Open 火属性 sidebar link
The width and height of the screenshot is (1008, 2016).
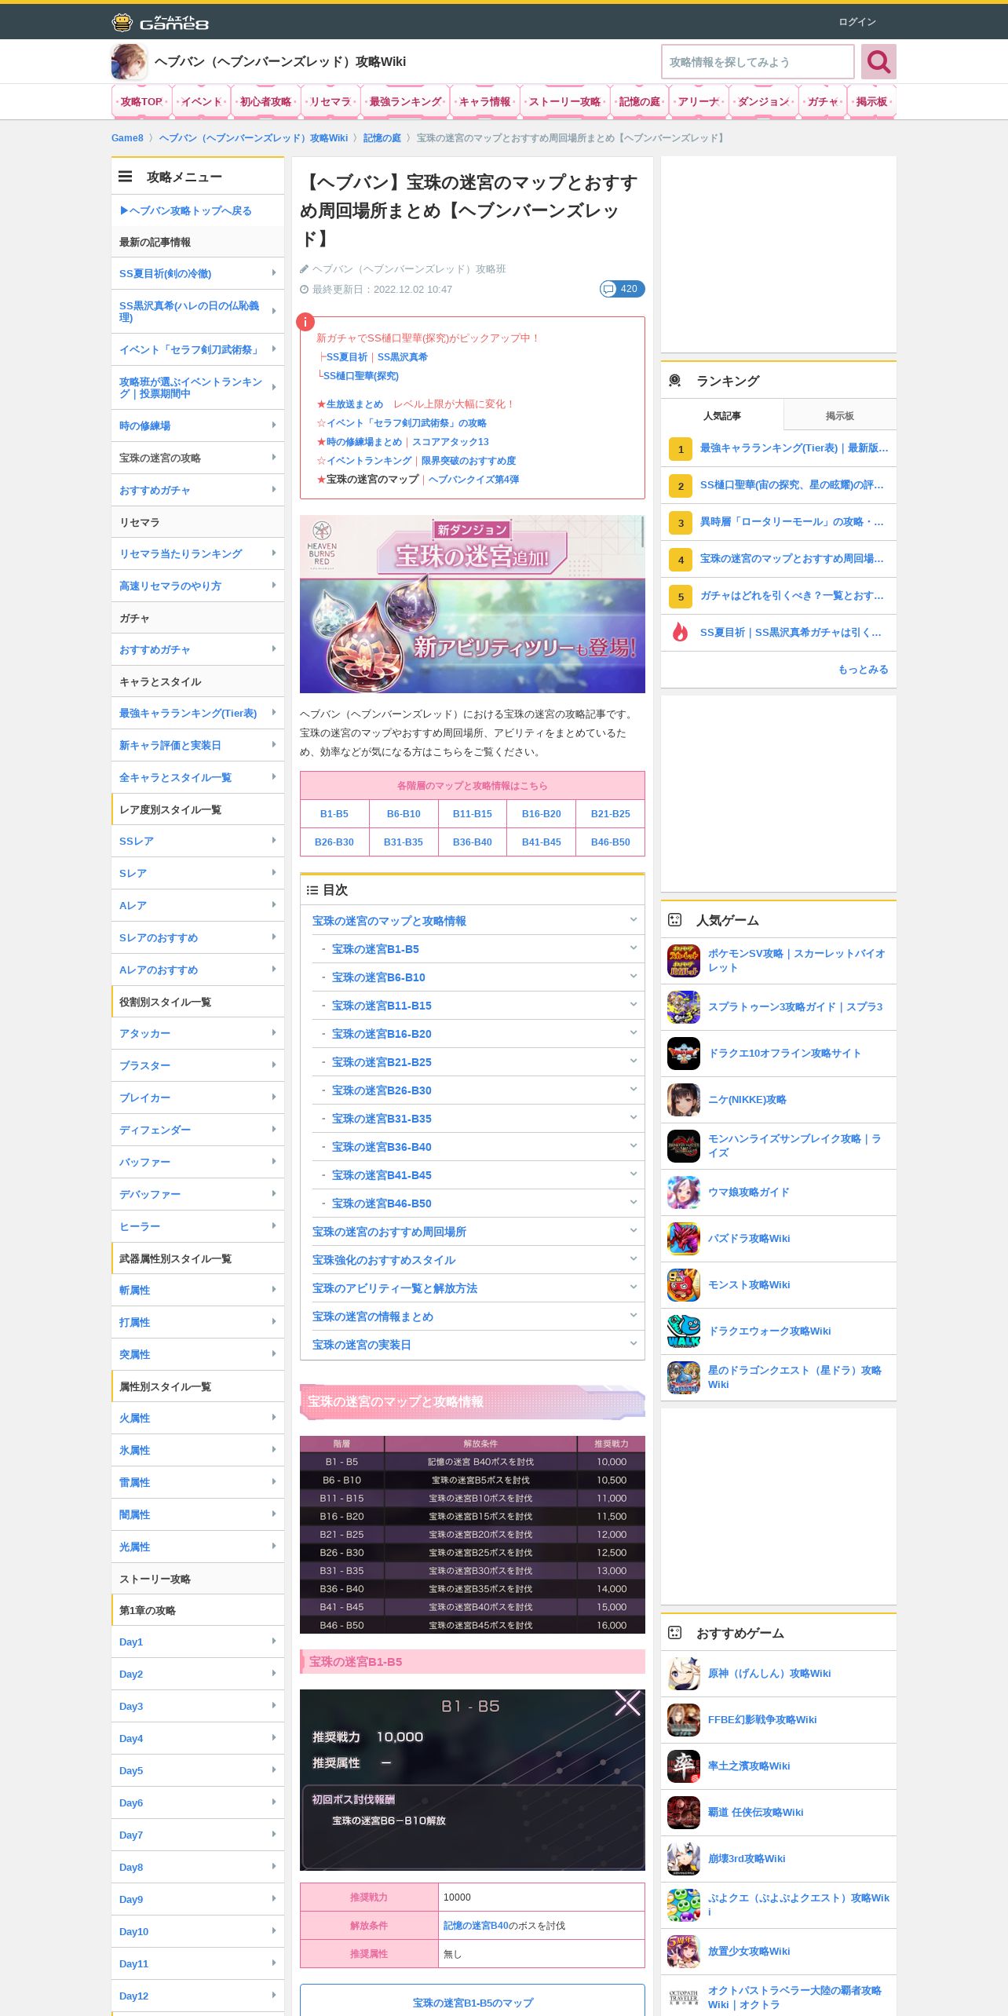(198, 1418)
